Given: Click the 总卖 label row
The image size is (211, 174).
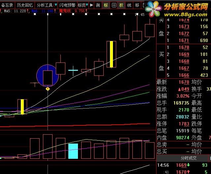Looking at the screenshot, I should click(162, 145).
